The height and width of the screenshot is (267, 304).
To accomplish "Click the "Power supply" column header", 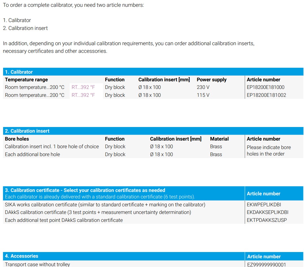I will click(x=211, y=80).
